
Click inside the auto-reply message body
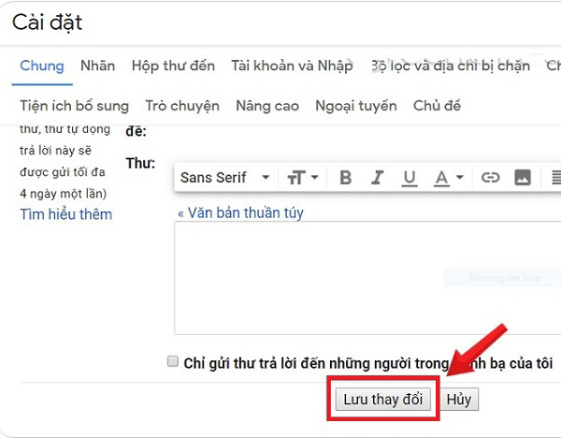coord(367,278)
